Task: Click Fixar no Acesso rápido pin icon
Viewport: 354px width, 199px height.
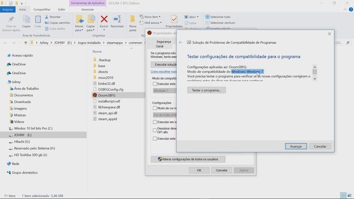Action: (11, 20)
